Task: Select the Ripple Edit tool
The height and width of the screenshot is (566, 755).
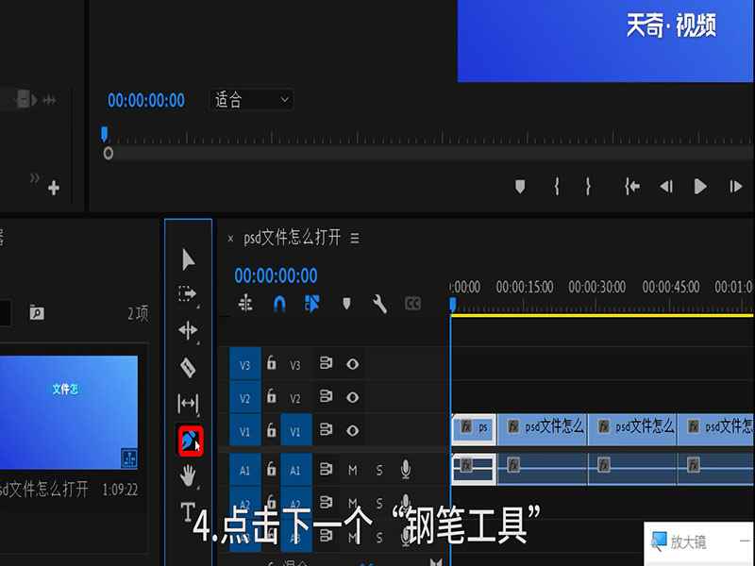Action: click(188, 330)
